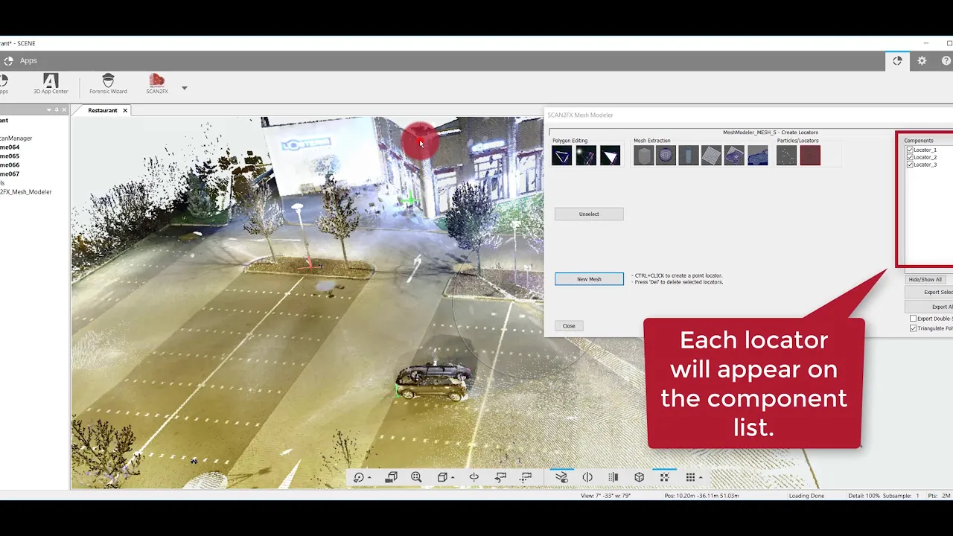The height and width of the screenshot is (536, 953).
Task: Click the highlighted apps circle icon top right
Action: [x=897, y=61]
